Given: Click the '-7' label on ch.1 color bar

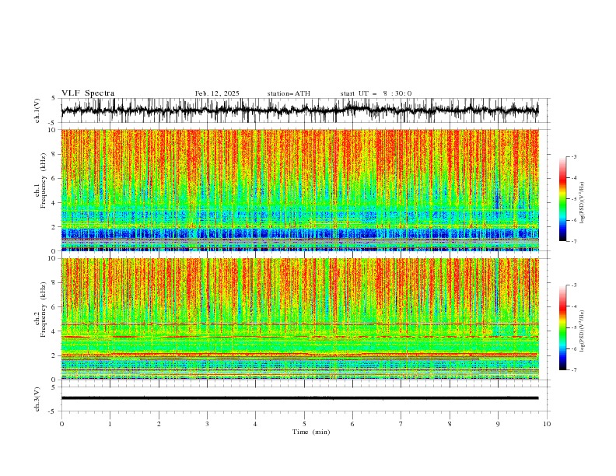Looking at the screenshot, I should [x=573, y=241].
